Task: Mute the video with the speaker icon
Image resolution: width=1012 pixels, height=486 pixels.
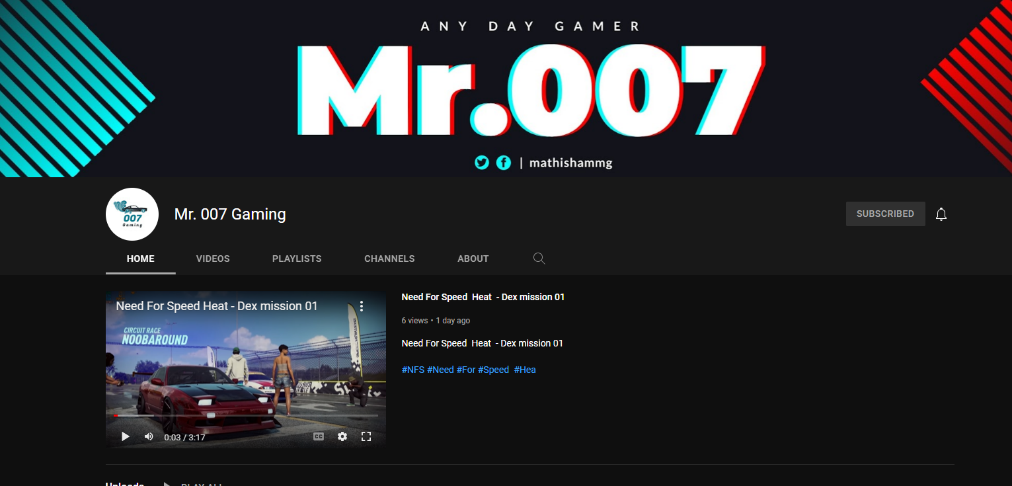Action: point(149,436)
